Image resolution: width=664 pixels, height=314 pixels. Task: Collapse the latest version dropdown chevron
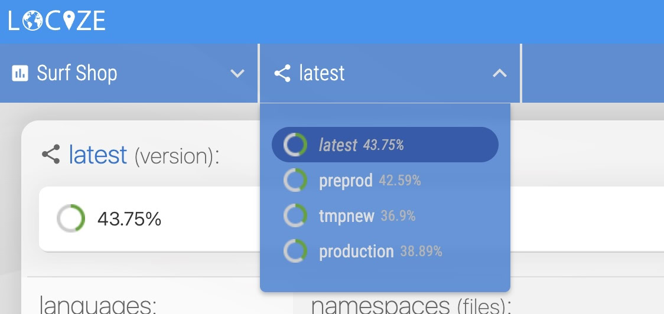[500, 74]
